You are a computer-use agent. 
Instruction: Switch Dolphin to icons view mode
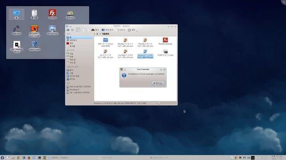pyautogui.click(x=78, y=30)
